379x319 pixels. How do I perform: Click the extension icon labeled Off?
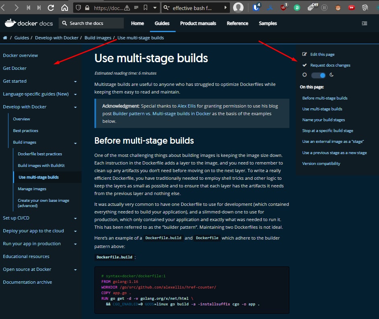pos(312,7)
